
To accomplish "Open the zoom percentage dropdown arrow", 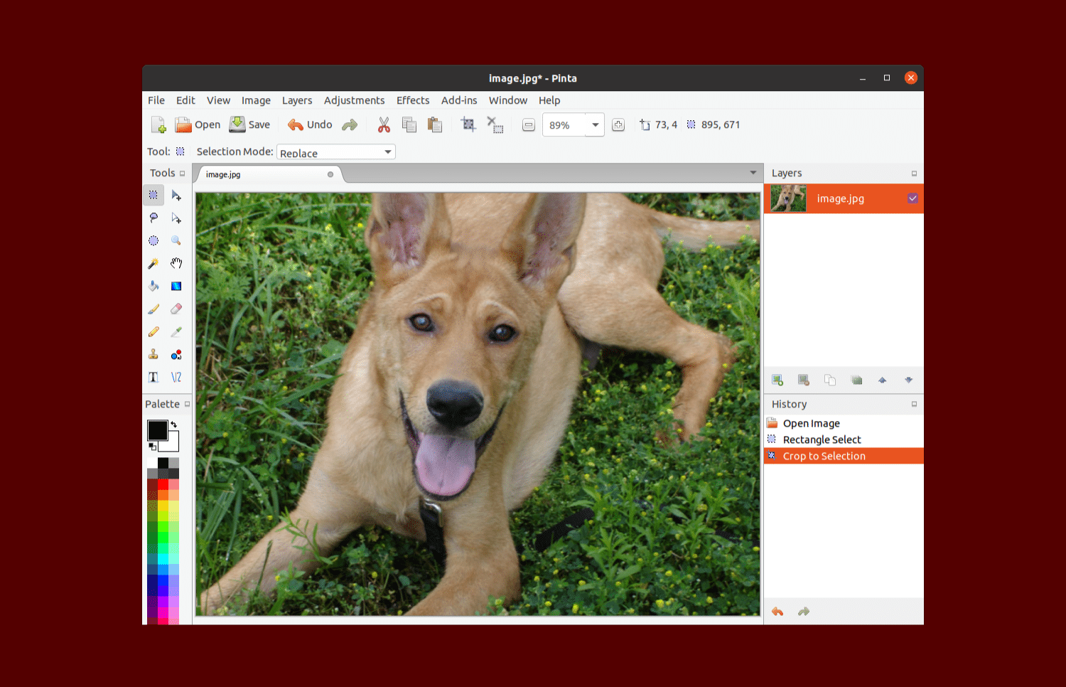I will [595, 125].
